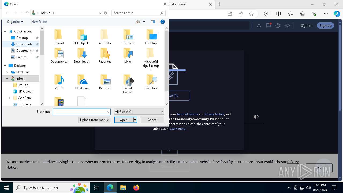Image resolution: width=343 pixels, height=193 pixels.
Task: Click Upload from mobile button
Action: [x=94, y=120]
